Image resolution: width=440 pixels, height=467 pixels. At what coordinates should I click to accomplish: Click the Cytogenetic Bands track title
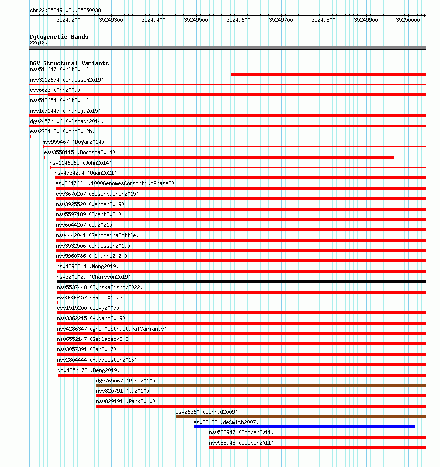point(59,37)
